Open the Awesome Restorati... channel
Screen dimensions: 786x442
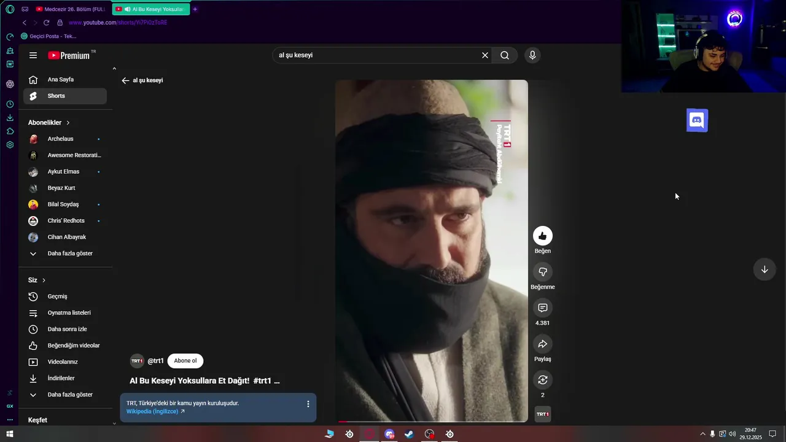65,155
